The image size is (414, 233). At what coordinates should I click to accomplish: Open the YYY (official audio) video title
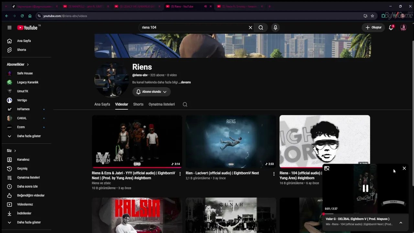pos(133,175)
